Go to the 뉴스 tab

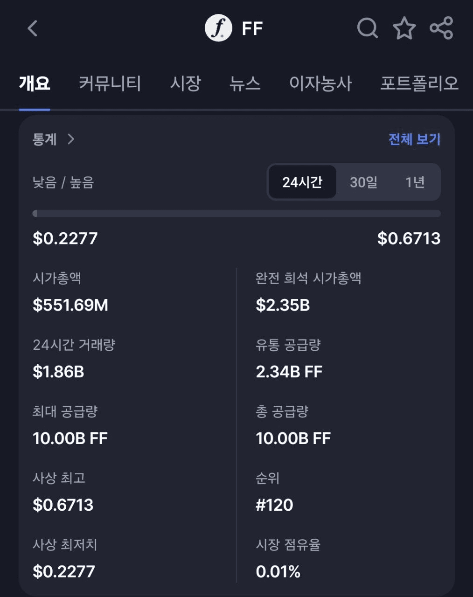(245, 83)
